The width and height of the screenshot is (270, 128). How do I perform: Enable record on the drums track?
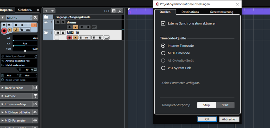pyautogui.click(x=70, y=27)
